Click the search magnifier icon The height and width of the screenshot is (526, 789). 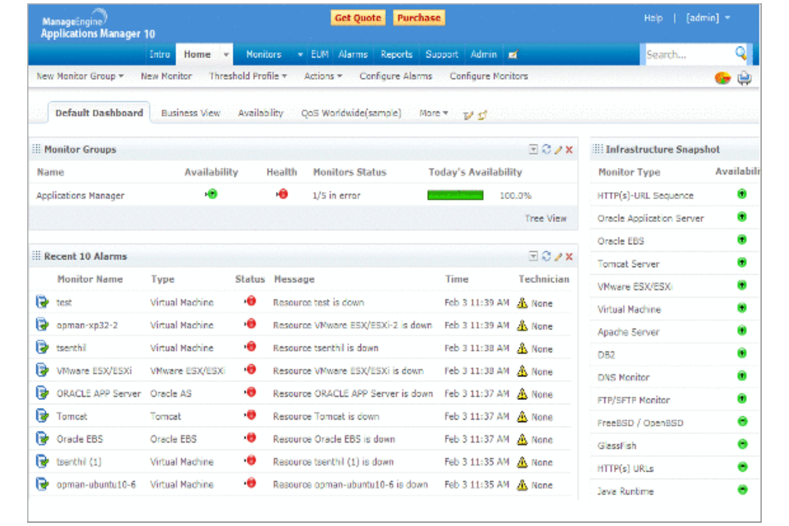(741, 53)
